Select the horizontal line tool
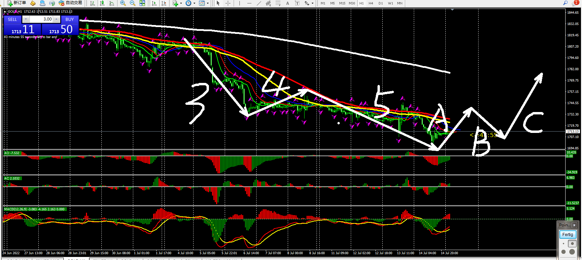The width and height of the screenshot is (582, 260). pyautogui.click(x=249, y=3)
